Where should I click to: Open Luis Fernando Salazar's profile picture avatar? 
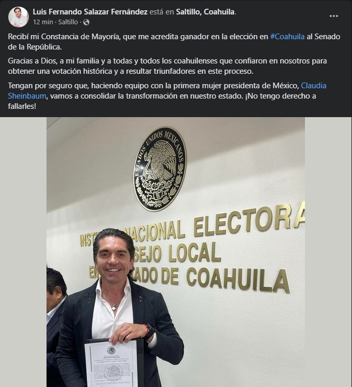pos(19,17)
